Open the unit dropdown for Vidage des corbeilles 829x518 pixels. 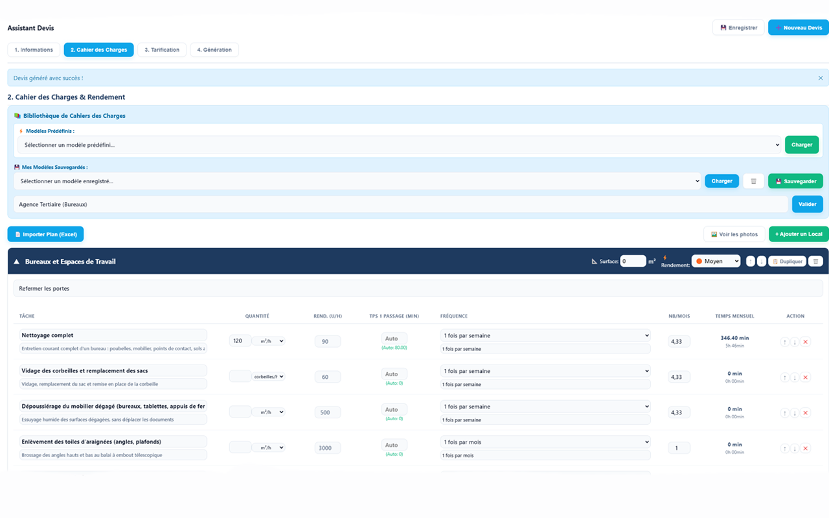pos(268,376)
